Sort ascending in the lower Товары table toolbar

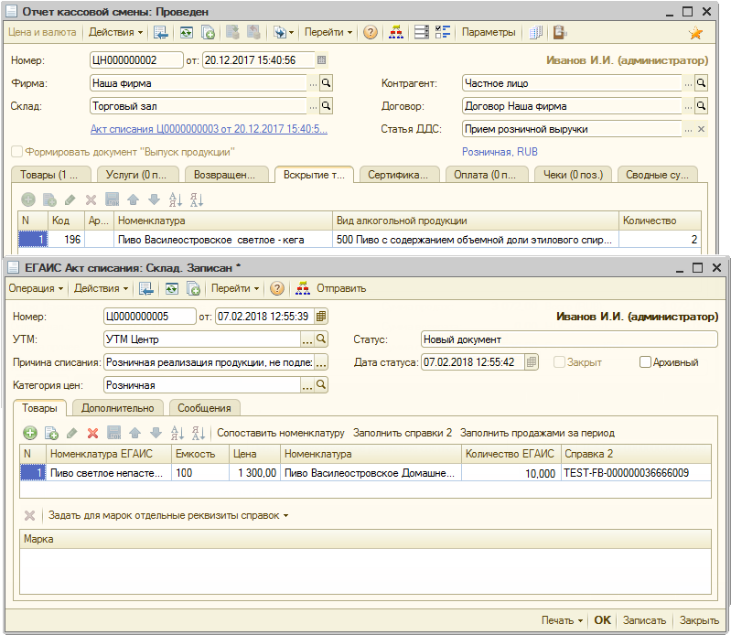tap(177, 433)
